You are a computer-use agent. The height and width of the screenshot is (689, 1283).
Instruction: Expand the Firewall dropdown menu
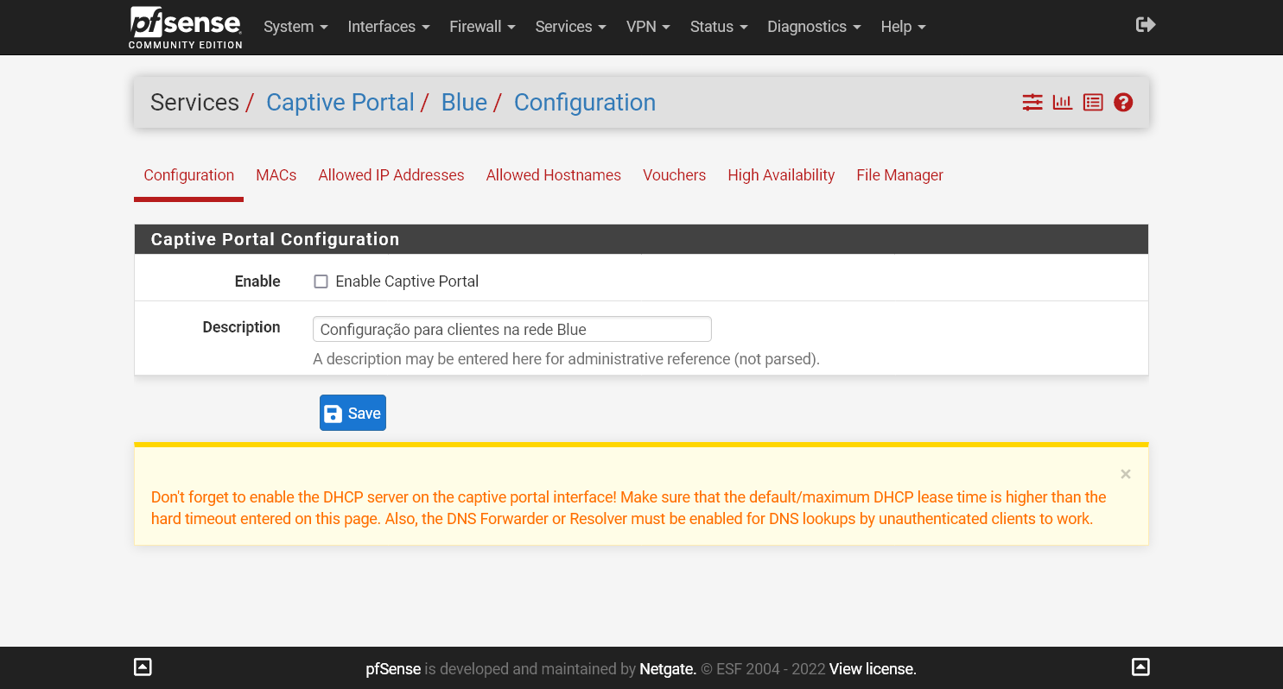482,27
